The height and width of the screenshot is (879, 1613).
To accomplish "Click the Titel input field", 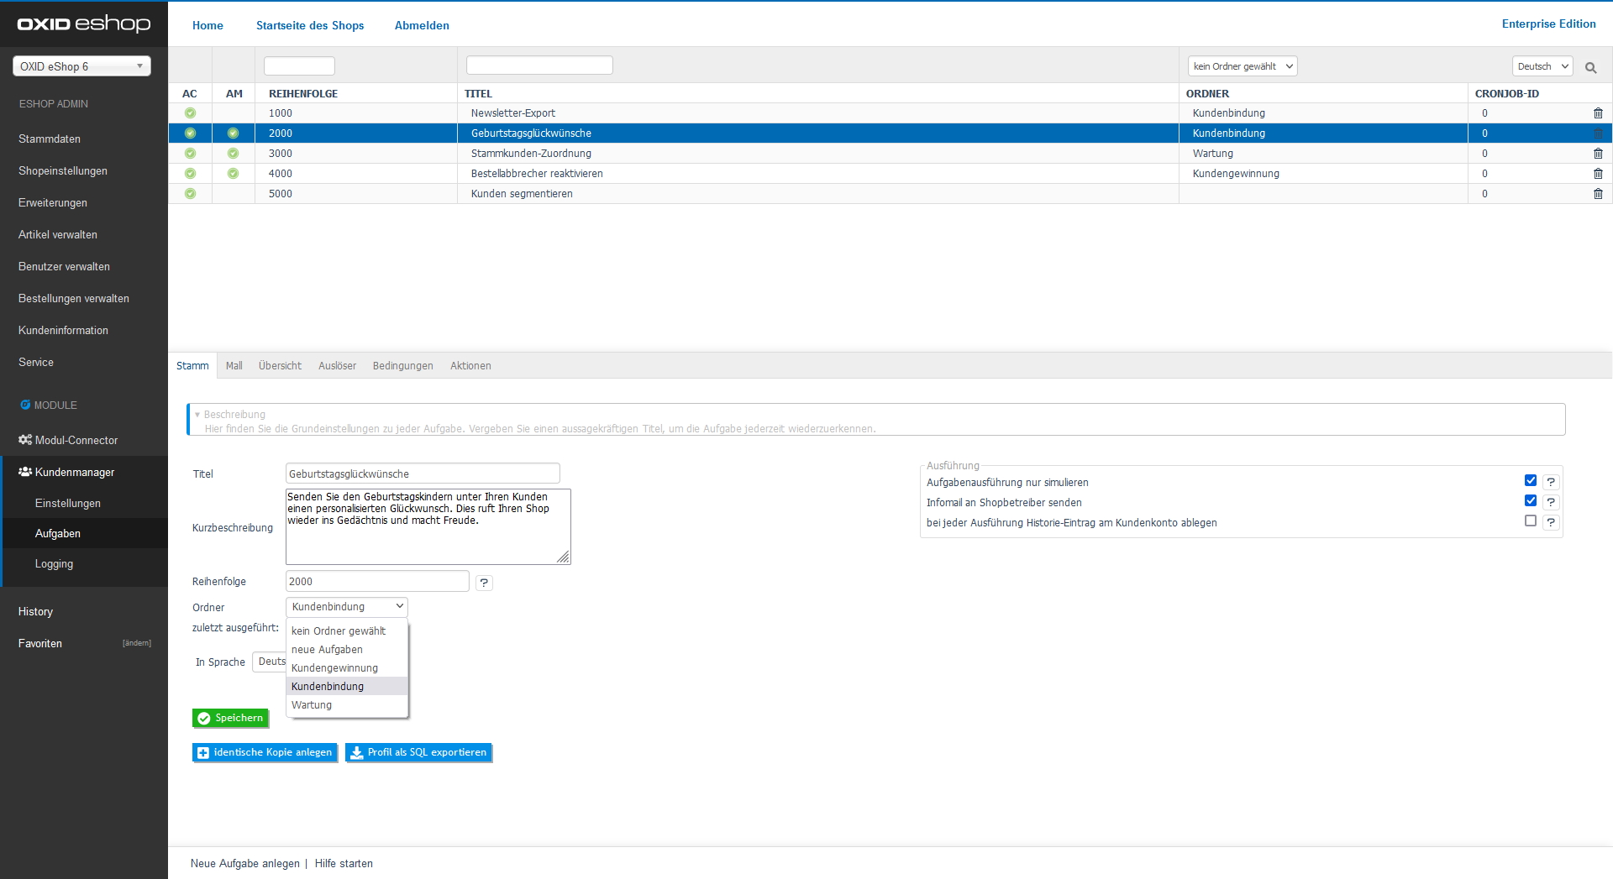I will tap(423, 474).
